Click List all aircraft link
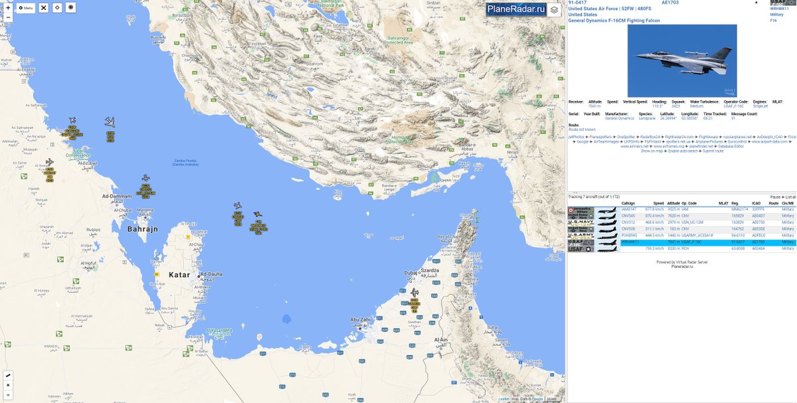797x403 pixels. [x=790, y=197]
